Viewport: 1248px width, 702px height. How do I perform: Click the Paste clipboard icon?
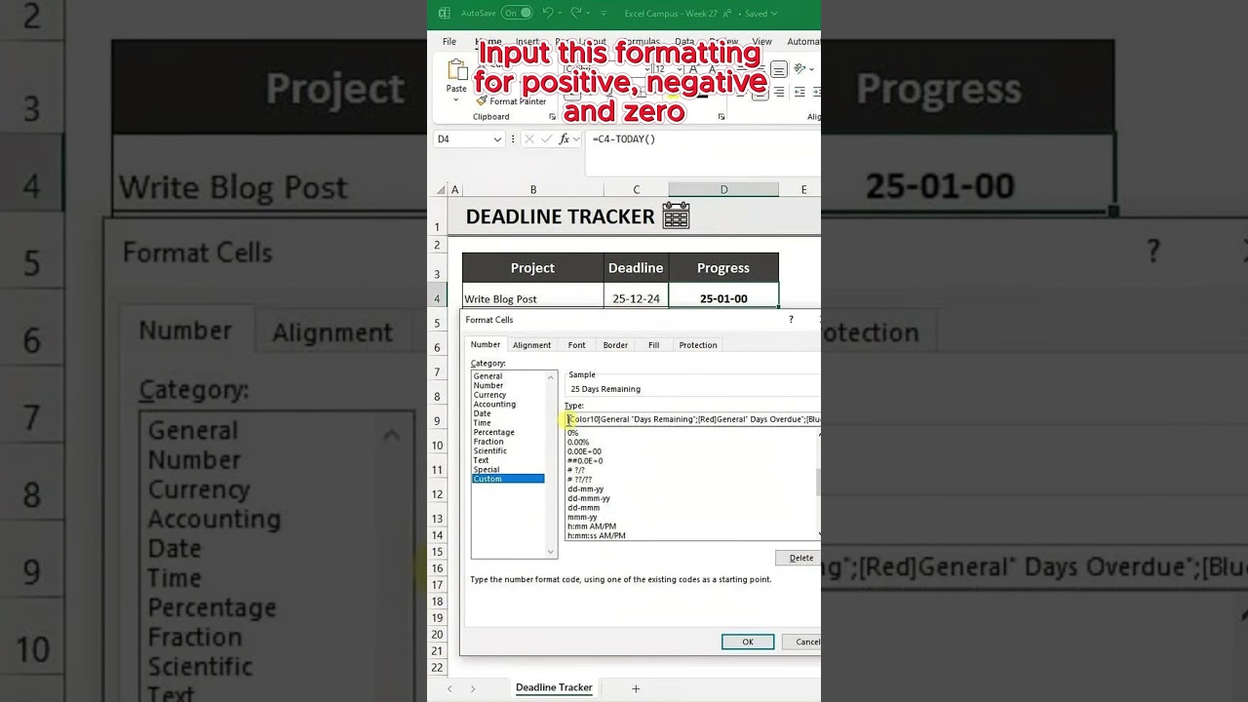tap(456, 69)
